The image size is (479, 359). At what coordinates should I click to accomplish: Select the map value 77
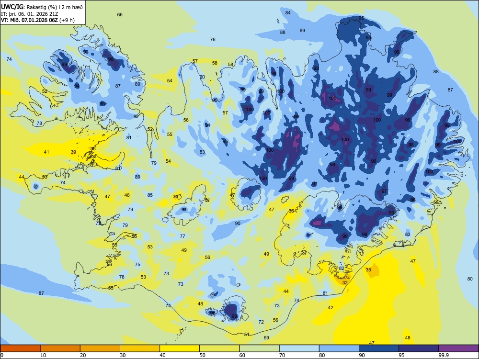click(182, 236)
